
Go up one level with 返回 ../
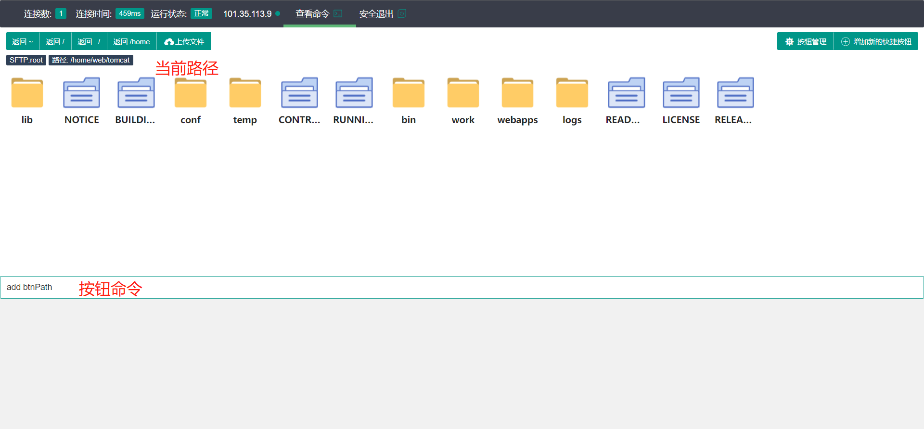[89, 41]
